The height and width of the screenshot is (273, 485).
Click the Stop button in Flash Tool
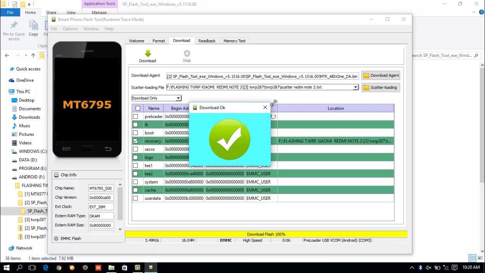[187, 56]
